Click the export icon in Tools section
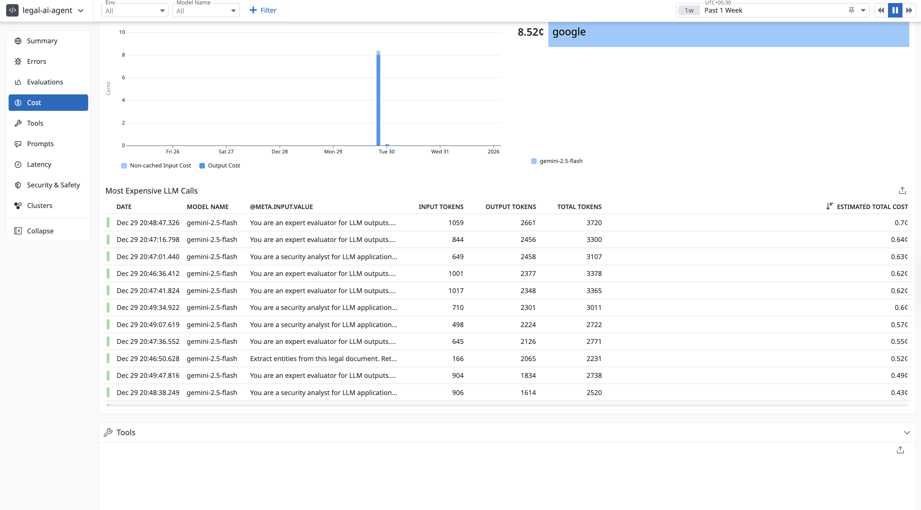 [900, 450]
